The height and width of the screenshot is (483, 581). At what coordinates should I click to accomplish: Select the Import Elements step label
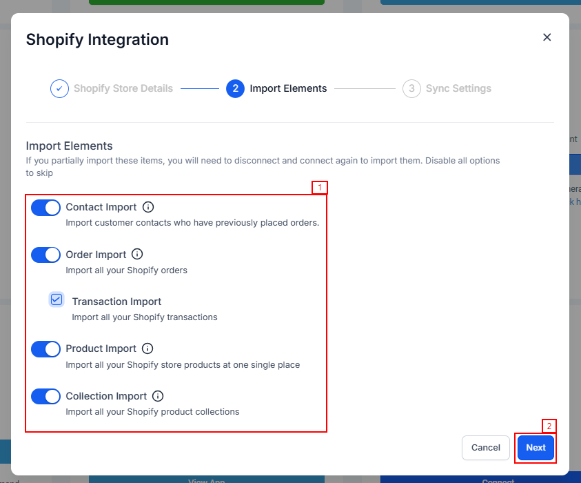(x=288, y=88)
